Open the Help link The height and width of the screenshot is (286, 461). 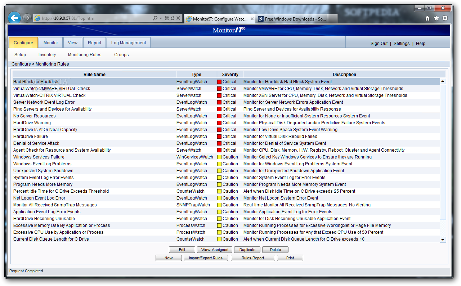coord(421,43)
